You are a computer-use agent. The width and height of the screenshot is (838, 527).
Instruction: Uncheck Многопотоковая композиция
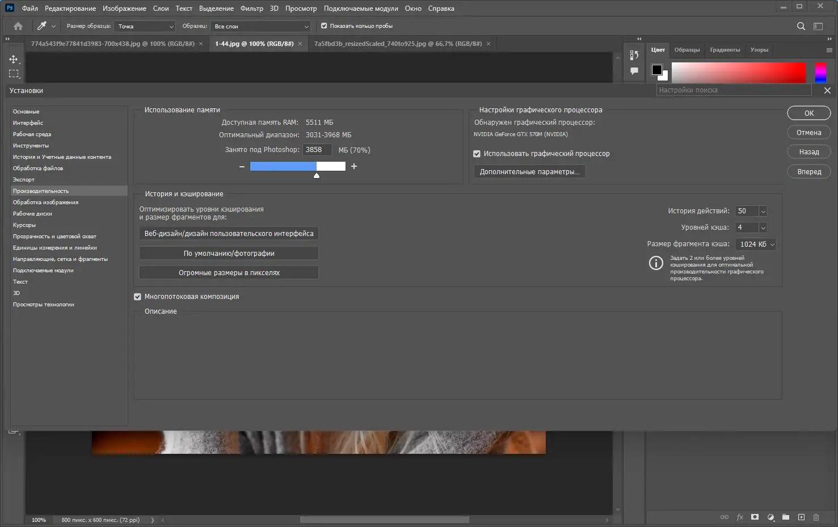click(x=137, y=296)
